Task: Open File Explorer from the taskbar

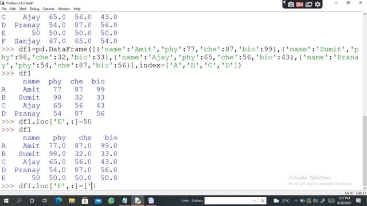Action: click(72, 201)
